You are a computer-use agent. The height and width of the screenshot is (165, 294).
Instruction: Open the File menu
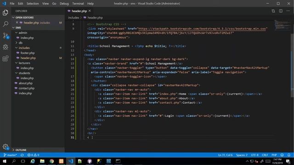click(x=12, y=4)
